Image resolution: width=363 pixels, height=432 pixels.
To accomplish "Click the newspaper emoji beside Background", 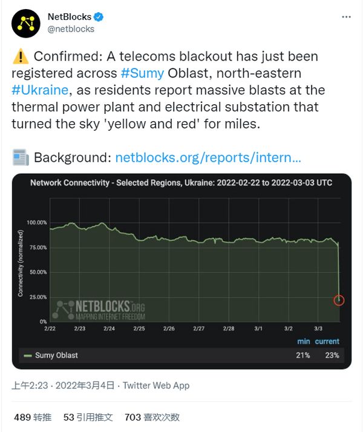I will click(x=20, y=158).
